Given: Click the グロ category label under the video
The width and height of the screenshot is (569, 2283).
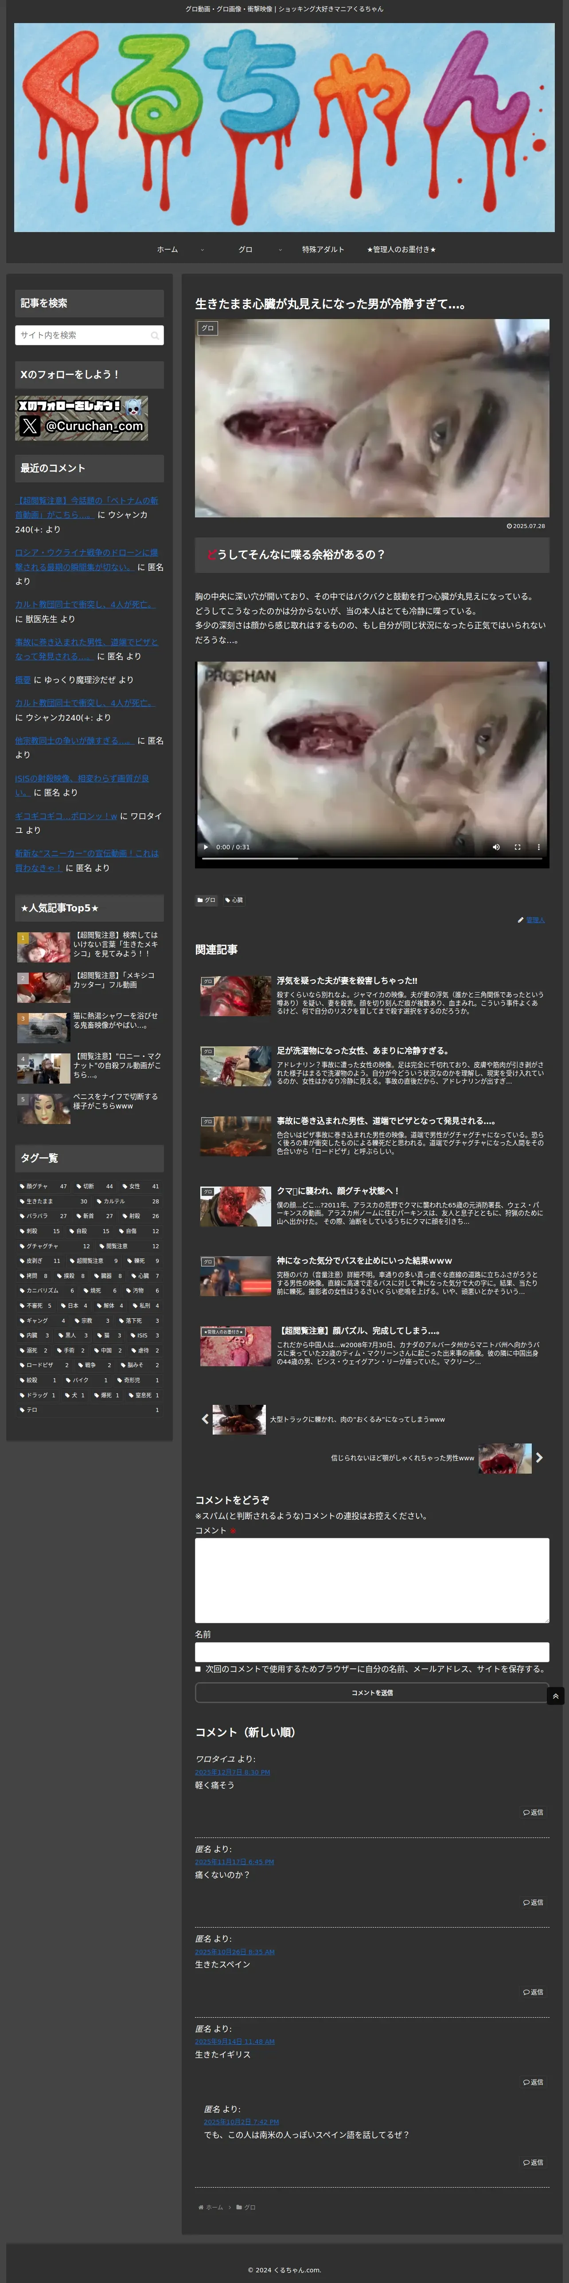Looking at the screenshot, I should pos(206,899).
